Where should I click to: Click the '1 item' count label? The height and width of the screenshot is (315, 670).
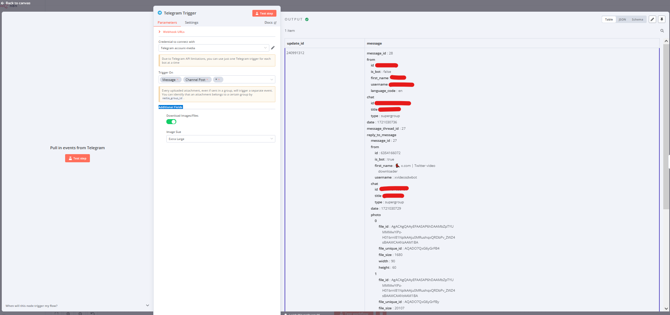click(x=290, y=31)
